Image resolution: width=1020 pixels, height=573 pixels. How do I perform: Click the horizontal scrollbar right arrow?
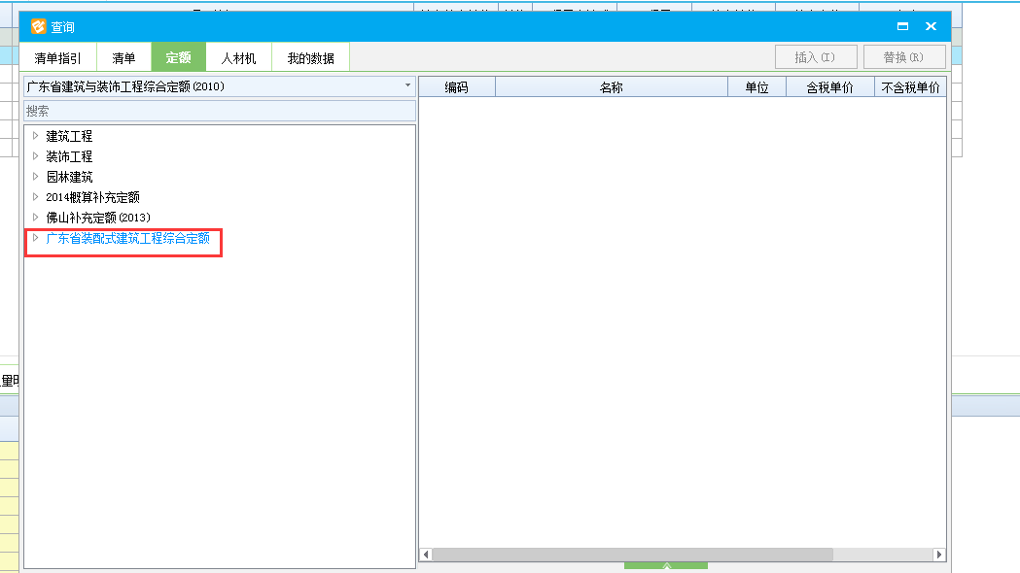[938, 555]
